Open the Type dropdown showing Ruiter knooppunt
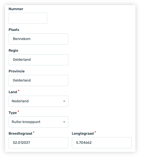The width and height of the screenshot is (143, 160). tap(38, 122)
